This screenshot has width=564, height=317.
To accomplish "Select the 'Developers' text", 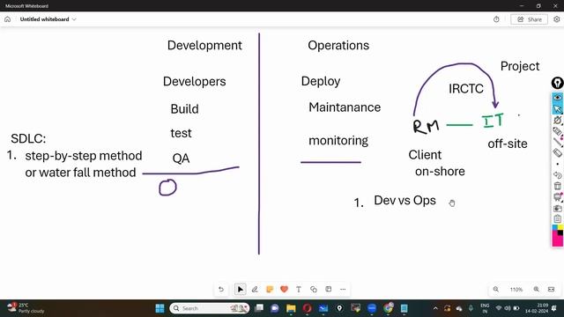I will [194, 82].
